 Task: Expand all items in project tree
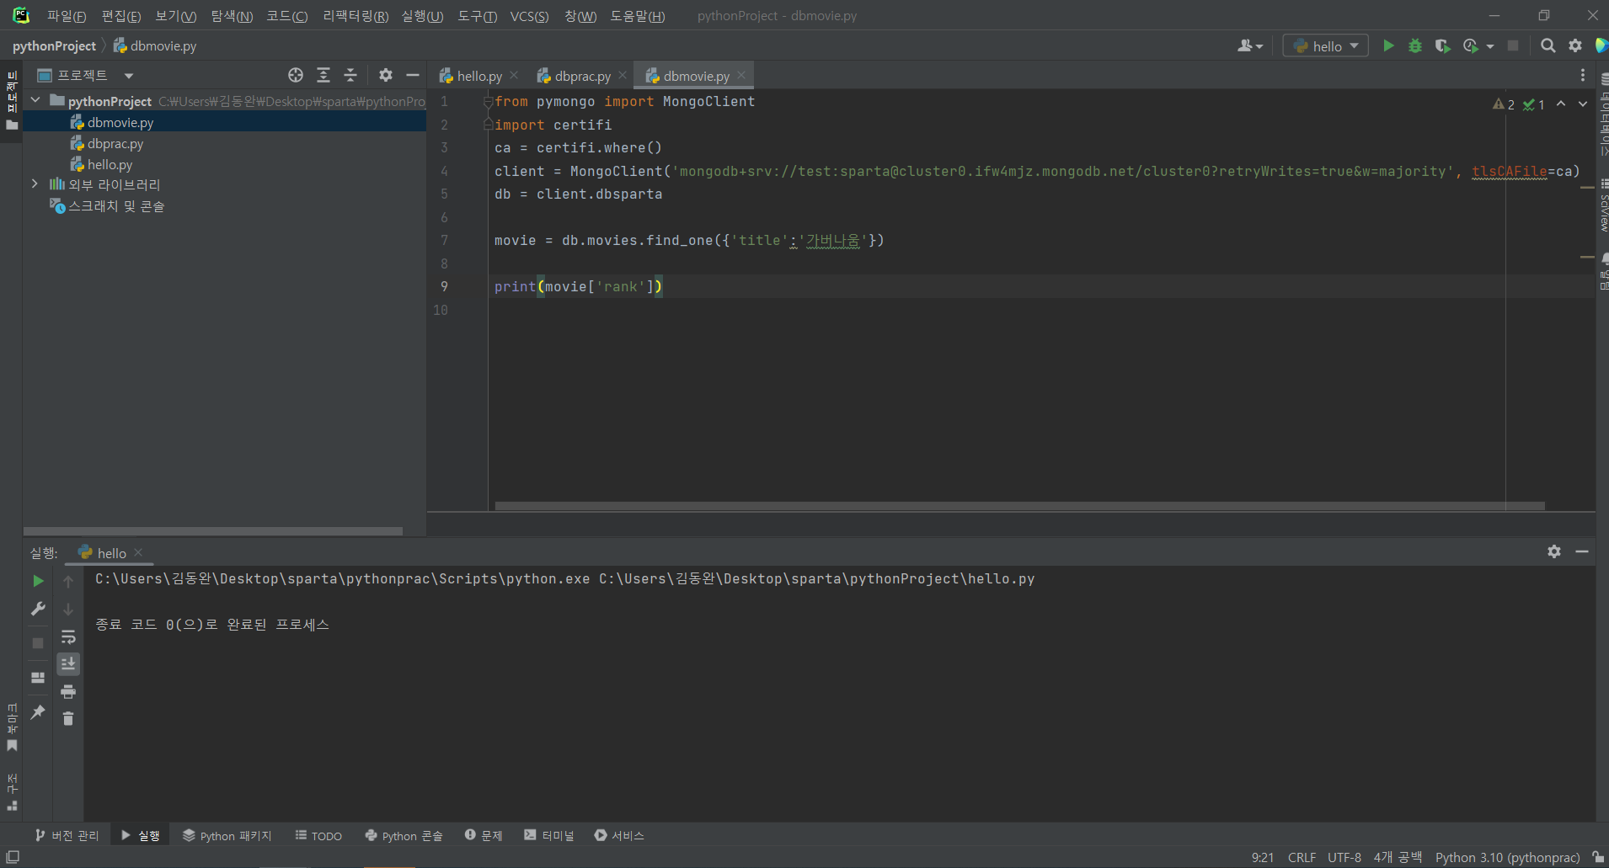(x=323, y=75)
